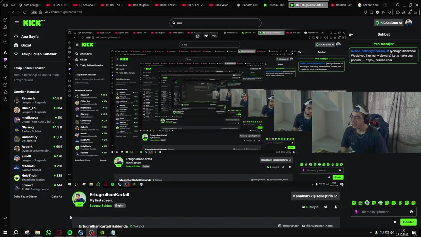The image size is (421, 237).
Task: Open a new browser tab with plus
Action: click(385, 5)
